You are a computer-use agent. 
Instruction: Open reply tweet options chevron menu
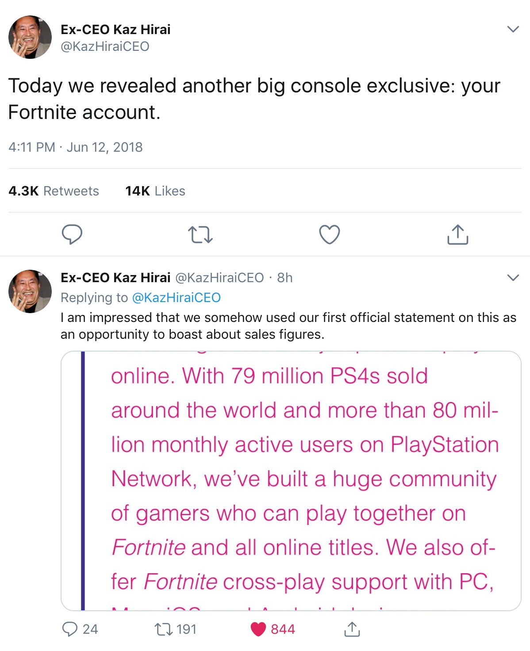[x=513, y=278]
